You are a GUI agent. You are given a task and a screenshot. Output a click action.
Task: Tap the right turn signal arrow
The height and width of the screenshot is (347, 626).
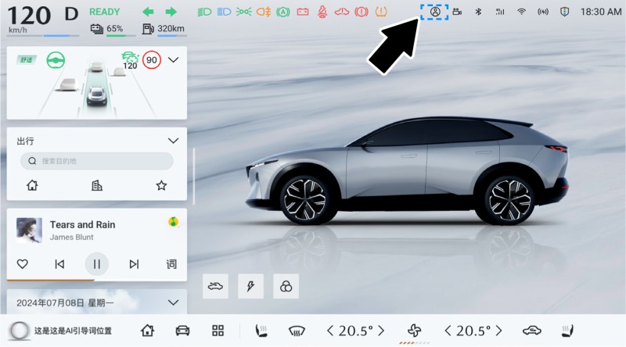(171, 12)
